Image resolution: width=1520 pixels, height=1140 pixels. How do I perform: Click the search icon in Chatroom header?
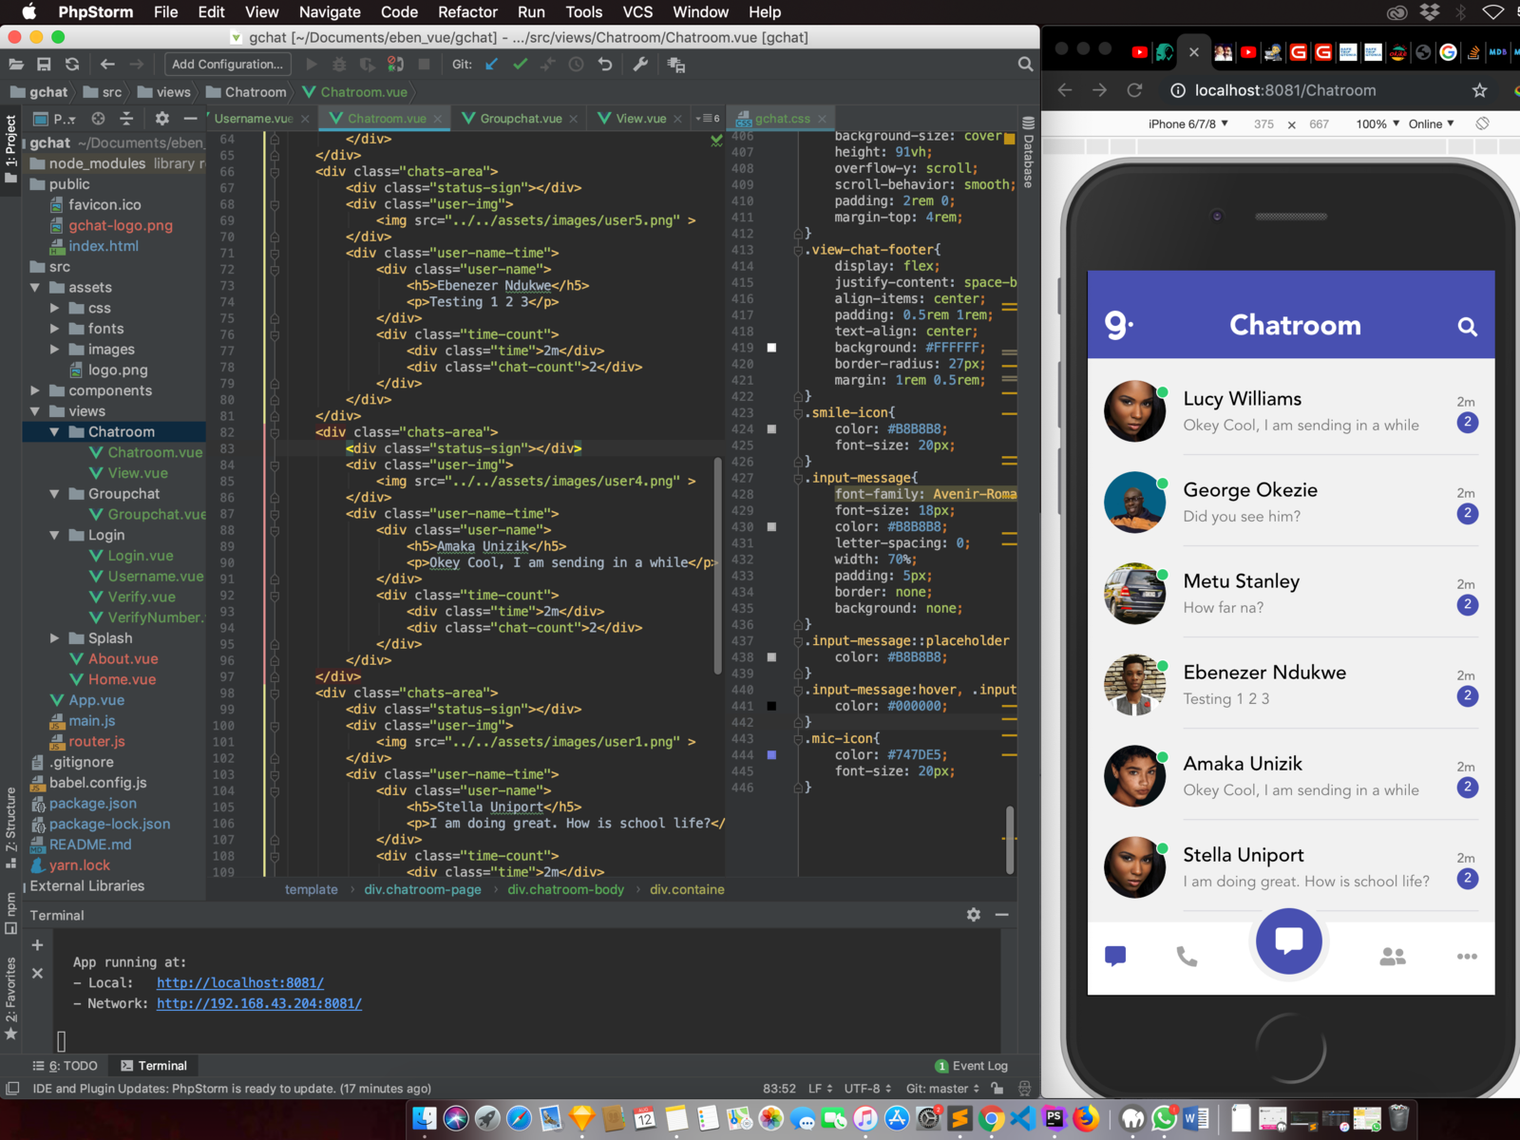click(x=1467, y=327)
